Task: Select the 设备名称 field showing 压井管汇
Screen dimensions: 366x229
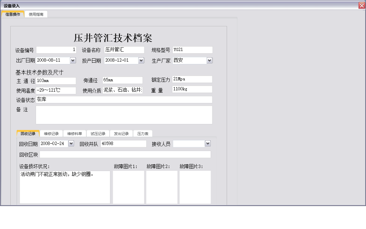Action: click(124, 50)
